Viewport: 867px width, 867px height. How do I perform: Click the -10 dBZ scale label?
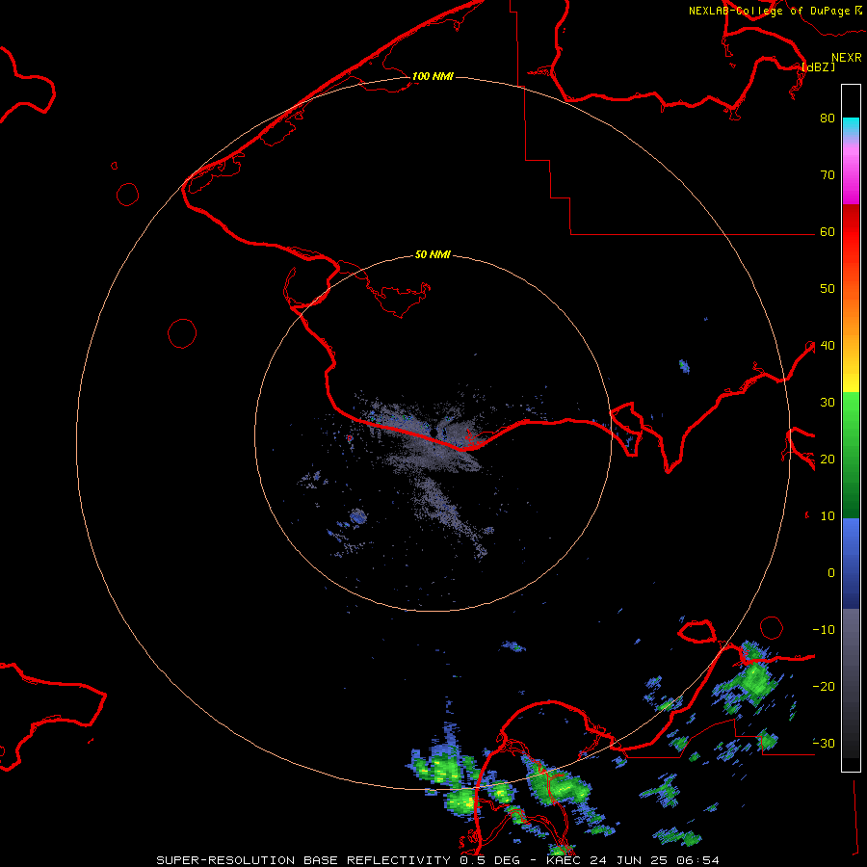pos(824,630)
